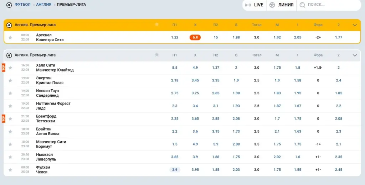Viewport: 365px width, 185px height.
Task: Favorite the gray Премьер-лига header star
Action: (157, 55)
